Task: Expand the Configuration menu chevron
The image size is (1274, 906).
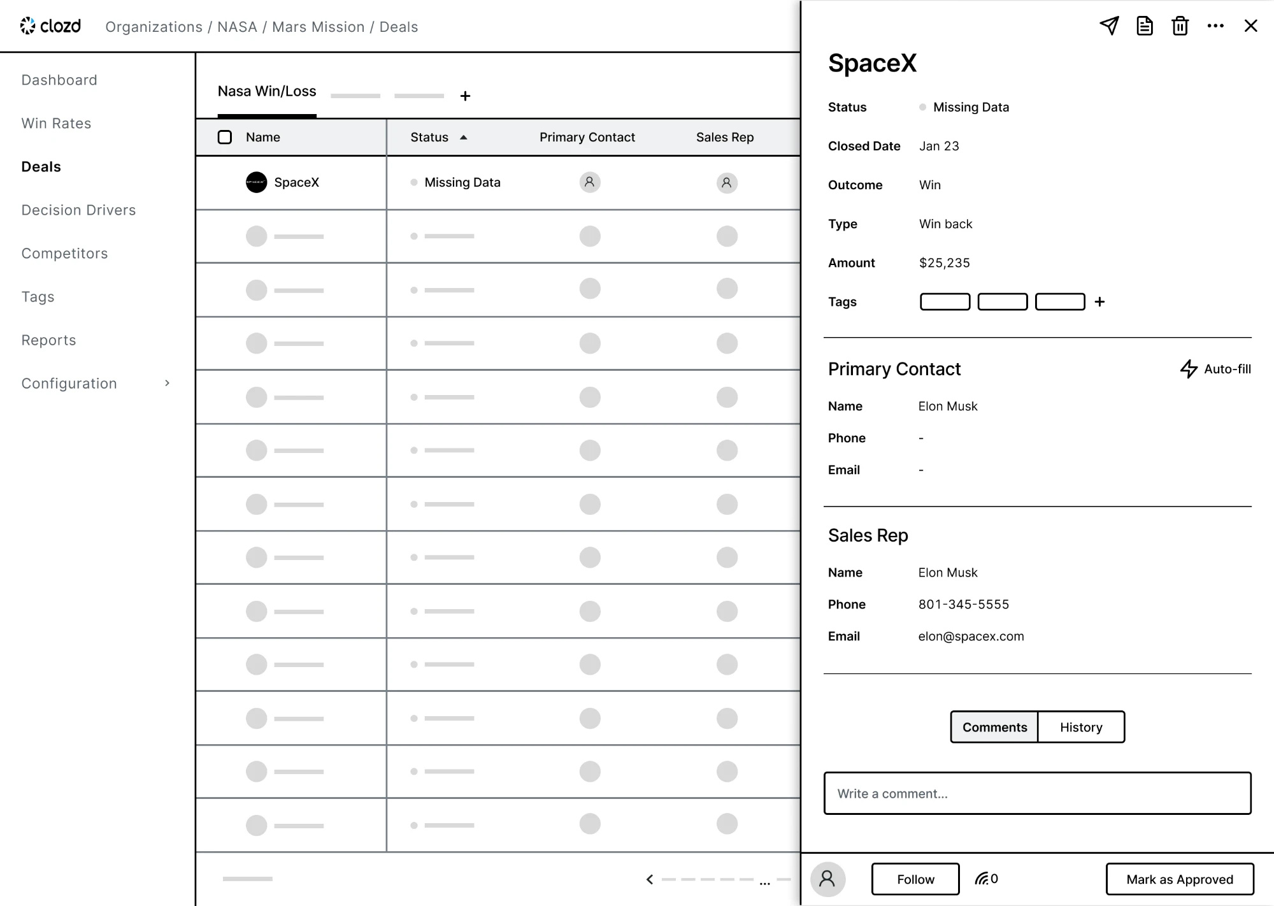Action: pos(167,383)
